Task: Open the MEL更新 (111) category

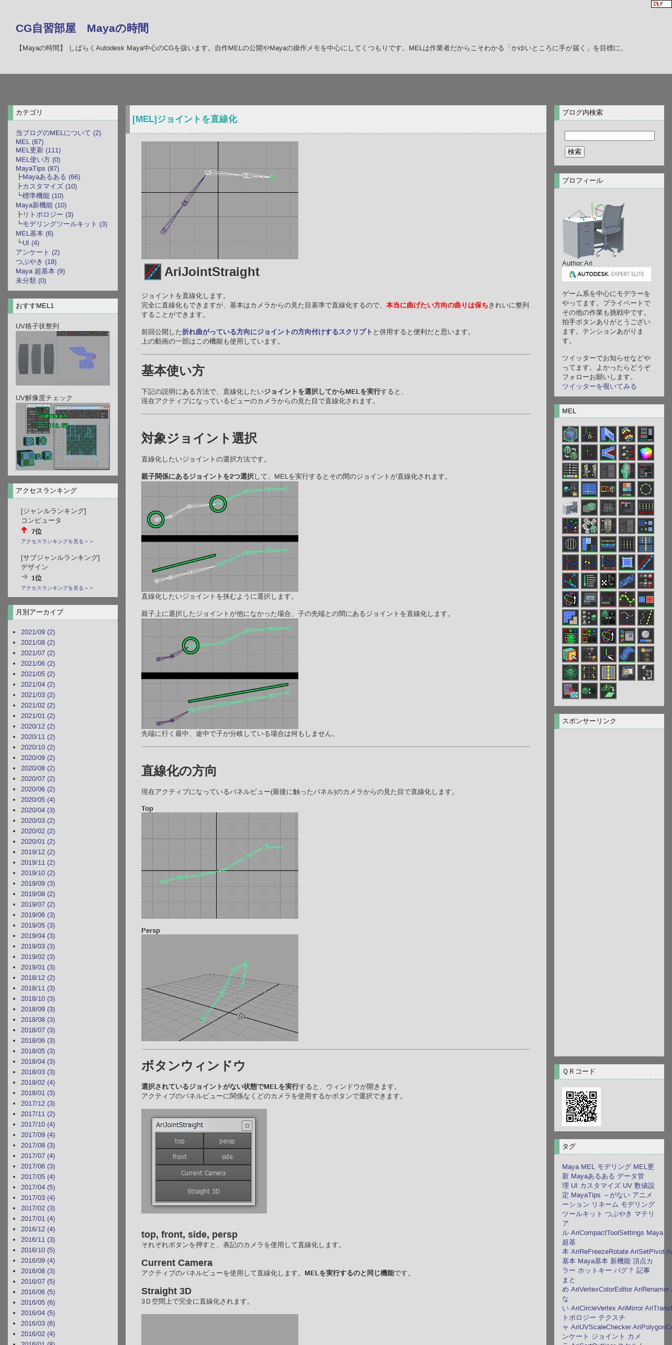Action: point(38,150)
